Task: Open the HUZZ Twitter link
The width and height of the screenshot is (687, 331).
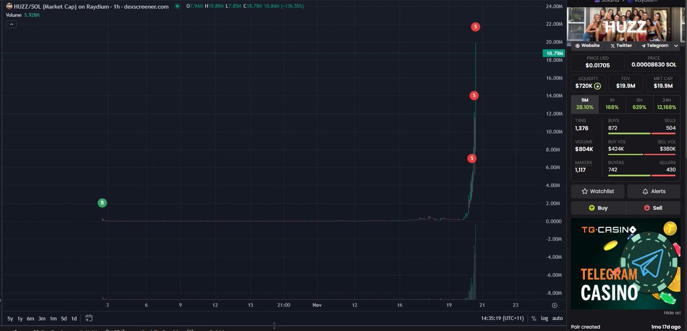Action: 621,45
